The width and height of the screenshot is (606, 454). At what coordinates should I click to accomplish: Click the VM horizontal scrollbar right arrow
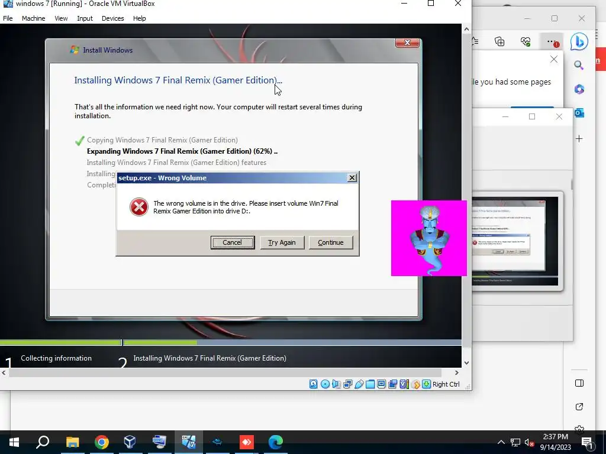[x=457, y=372]
